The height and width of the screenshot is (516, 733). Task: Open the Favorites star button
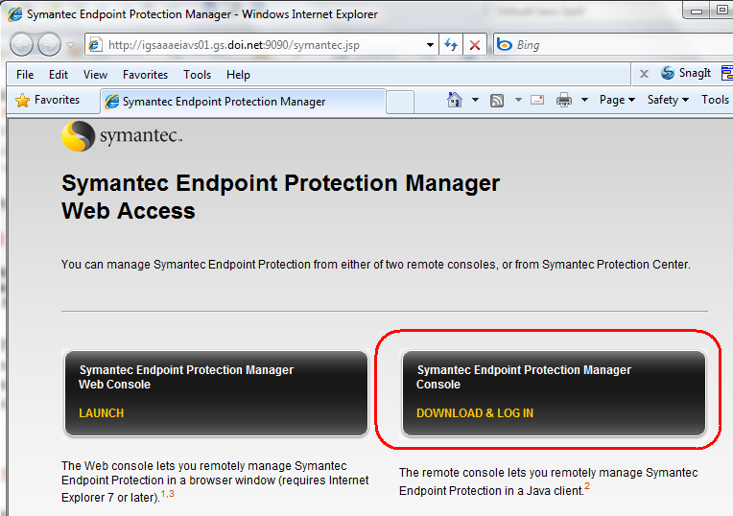pyautogui.click(x=47, y=100)
